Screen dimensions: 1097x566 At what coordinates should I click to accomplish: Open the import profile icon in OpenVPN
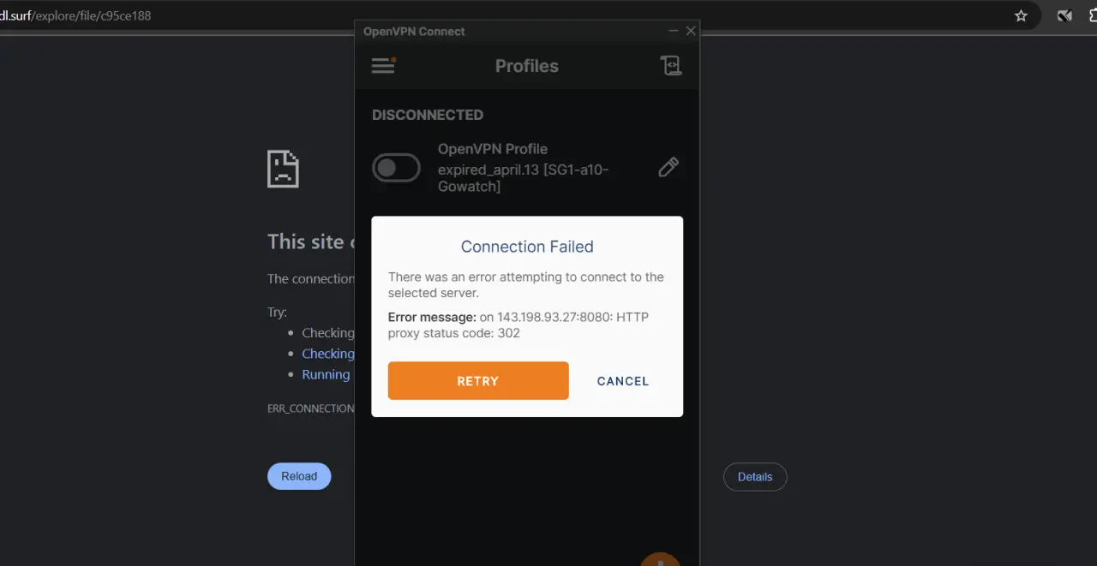[671, 65]
